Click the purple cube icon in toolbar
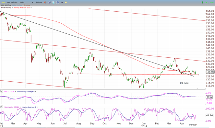215x128 pixels. click(50, 3)
